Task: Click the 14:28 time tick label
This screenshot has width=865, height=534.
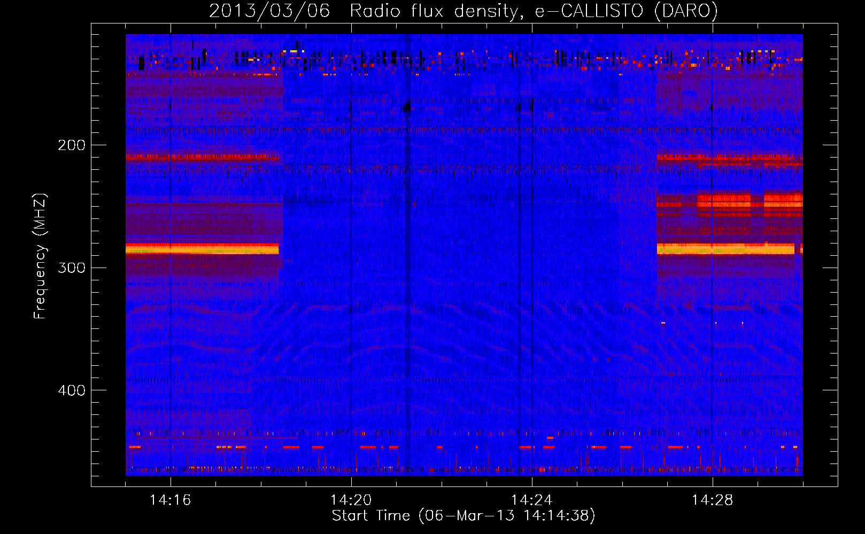Action: (x=712, y=500)
